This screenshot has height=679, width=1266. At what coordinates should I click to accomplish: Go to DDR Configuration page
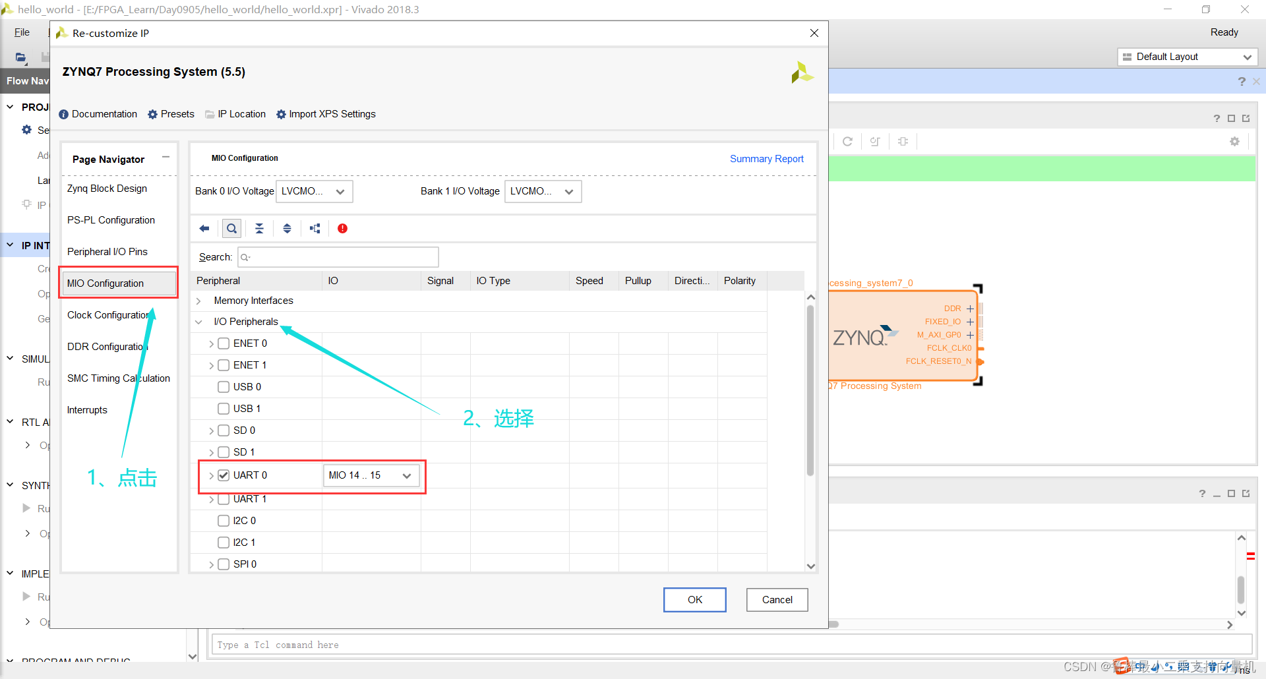point(107,347)
